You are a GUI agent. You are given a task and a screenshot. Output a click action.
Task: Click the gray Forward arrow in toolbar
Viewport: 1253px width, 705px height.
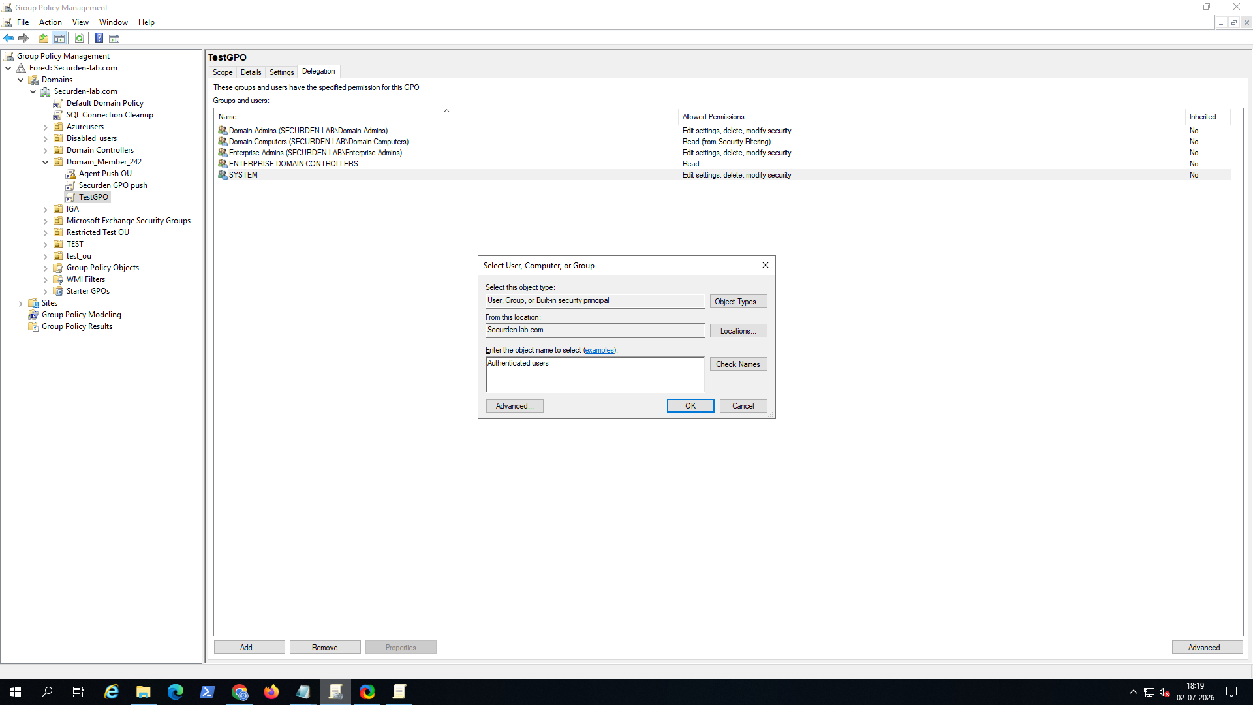[x=23, y=39]
